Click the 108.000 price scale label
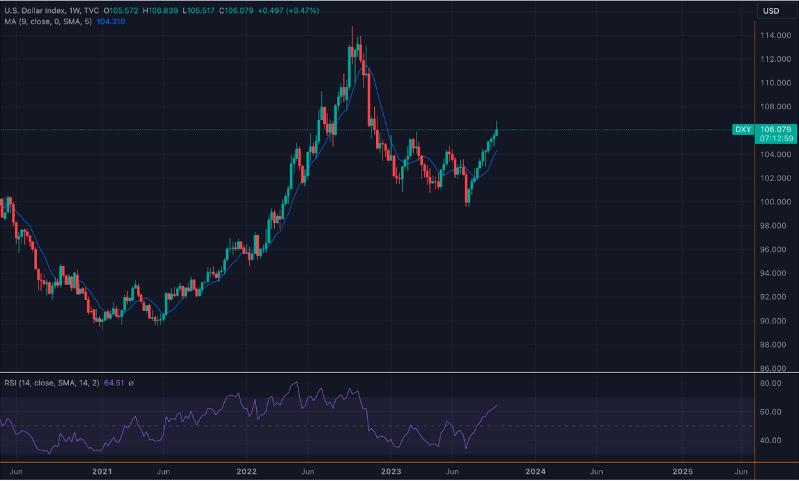 coord(776,107)
